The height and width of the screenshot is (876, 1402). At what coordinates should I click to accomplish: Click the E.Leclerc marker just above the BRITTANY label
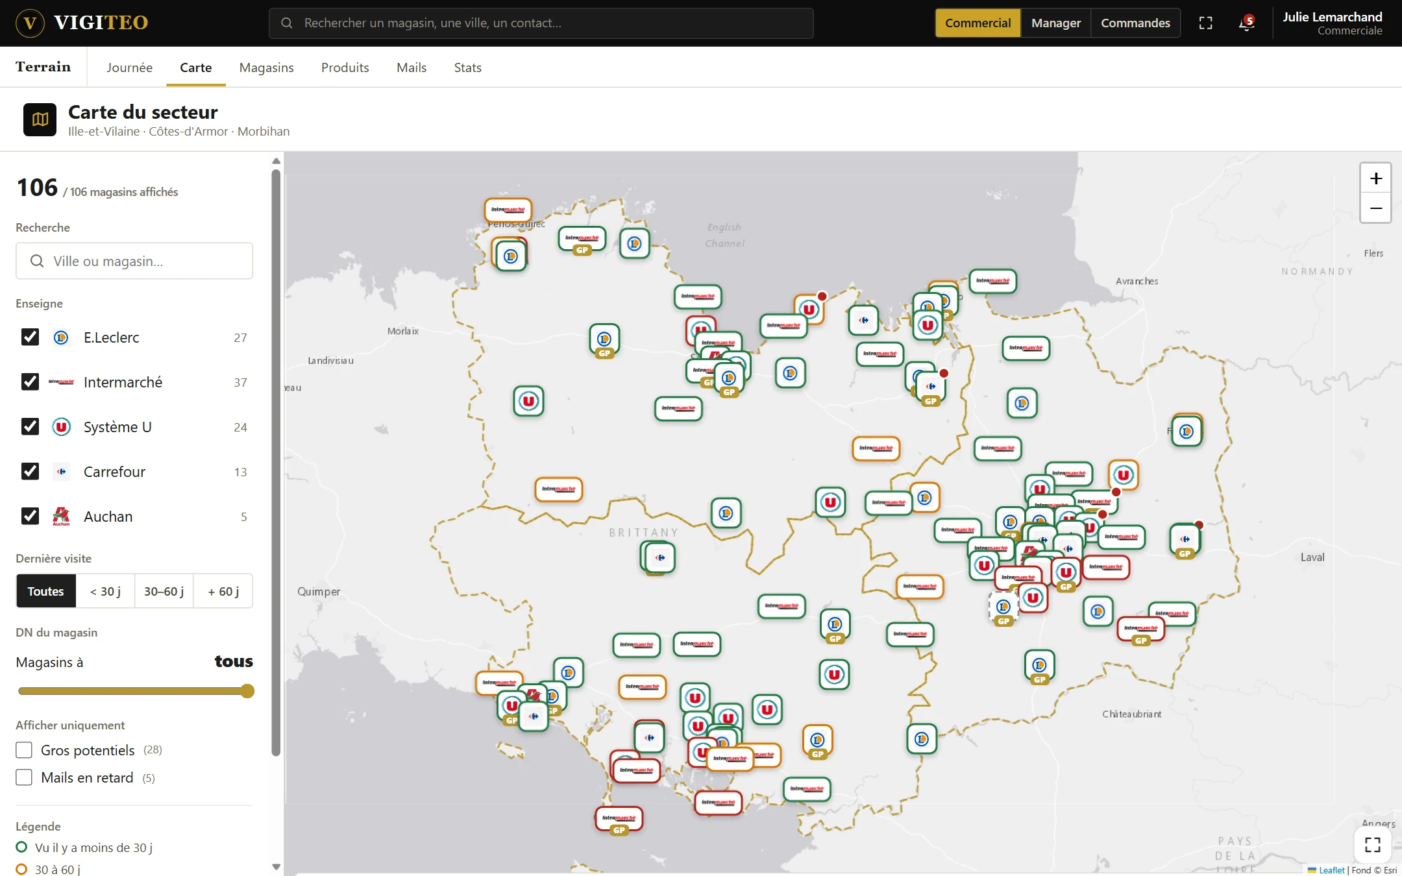click(x=726, y=513)
